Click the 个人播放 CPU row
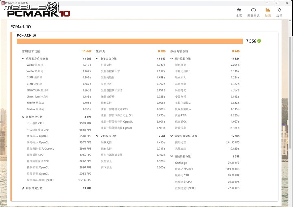Viewport: 293px width, 207px height. (59, 123)
